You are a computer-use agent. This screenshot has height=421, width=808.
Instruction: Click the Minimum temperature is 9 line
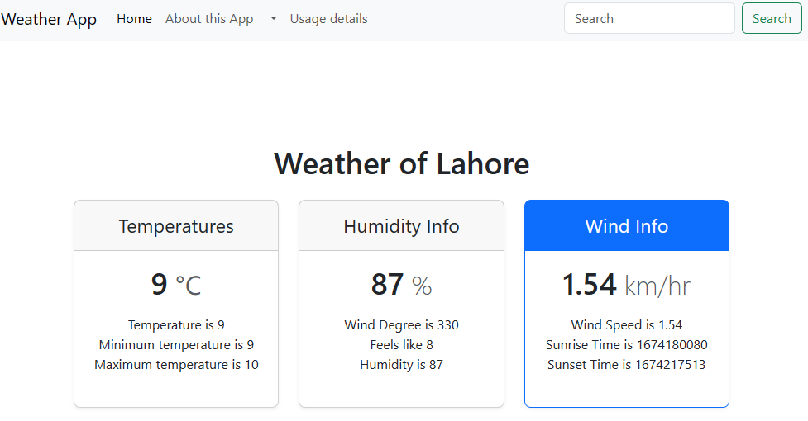coord(176,345)
